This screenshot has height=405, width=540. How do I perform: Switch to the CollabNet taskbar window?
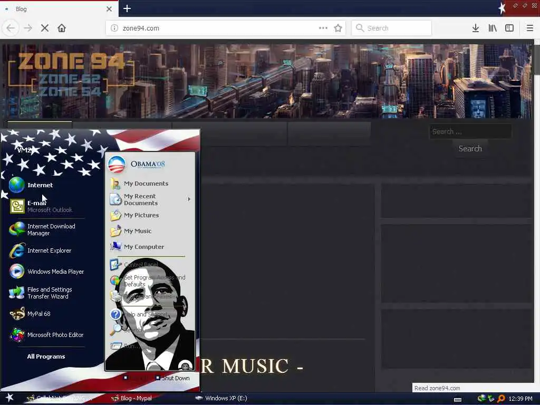point(59,398)
